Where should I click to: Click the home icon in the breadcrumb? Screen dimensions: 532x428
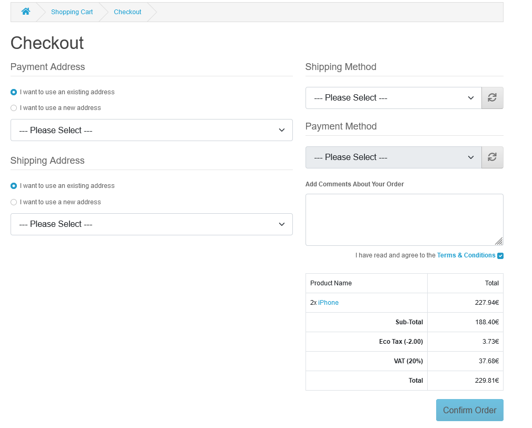(x=25, y=12)
